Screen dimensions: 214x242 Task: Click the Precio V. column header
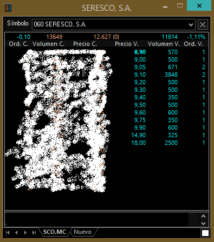[127, 44]
